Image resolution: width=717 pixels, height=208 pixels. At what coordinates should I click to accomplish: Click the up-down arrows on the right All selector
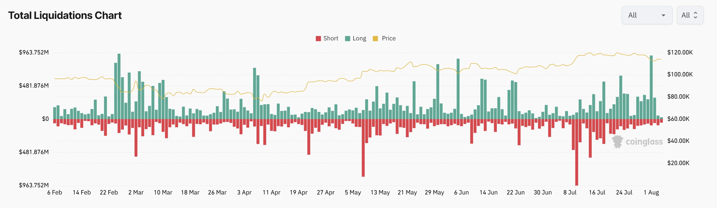pos(695,15)
